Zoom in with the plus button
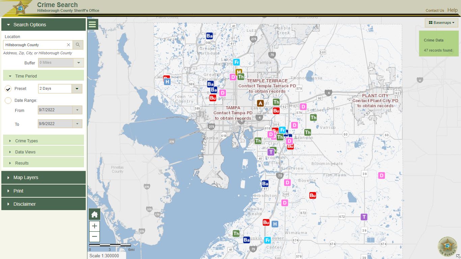The height and width of the screenshot is (259, 461). pyautogui.click(x=94, y=226)
